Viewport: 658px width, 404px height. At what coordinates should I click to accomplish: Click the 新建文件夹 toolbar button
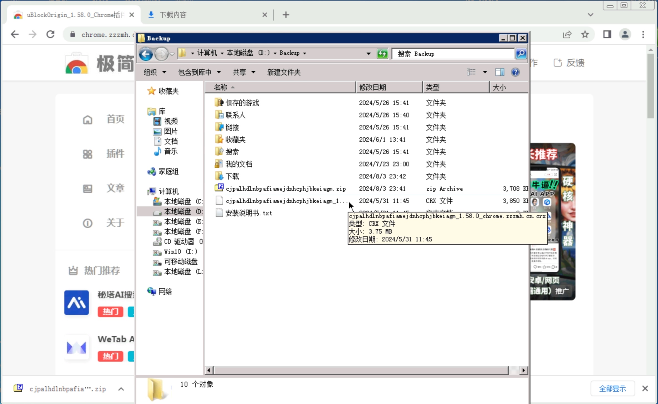(x=284, y=72)
